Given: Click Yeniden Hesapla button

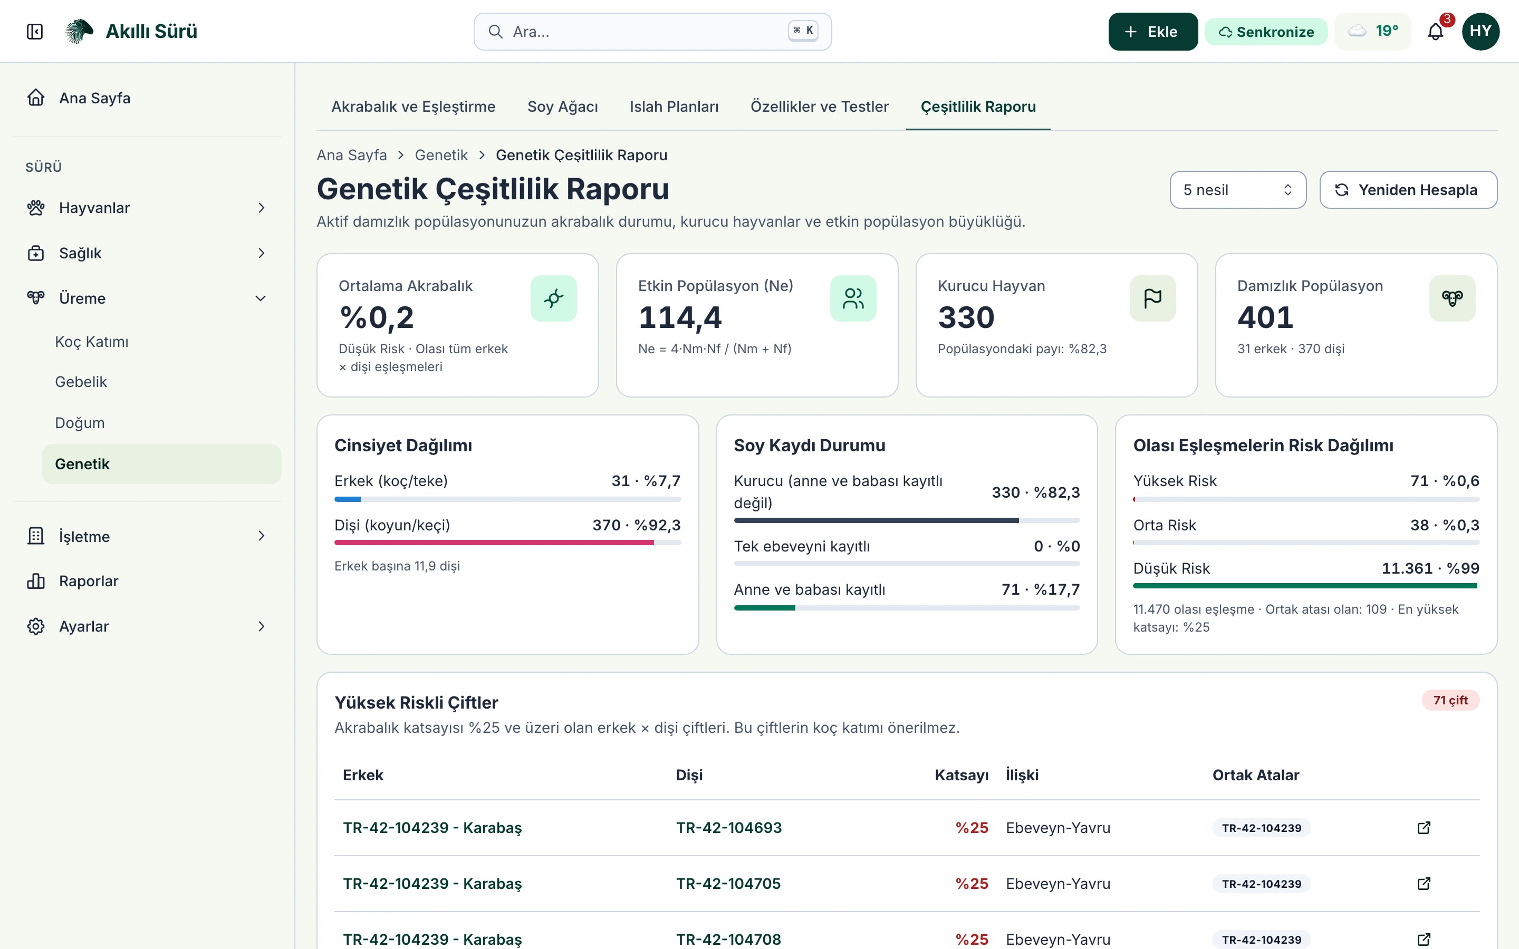Looking at the screenshot, I should click(x=1408, y=190).
